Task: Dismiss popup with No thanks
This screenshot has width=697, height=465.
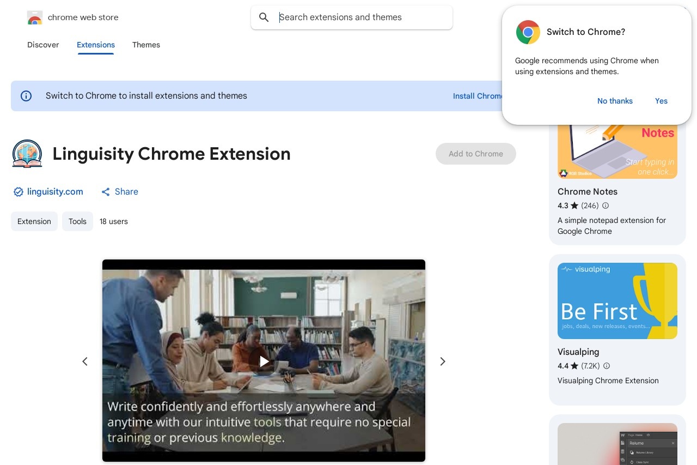Action: pos(615,101)
